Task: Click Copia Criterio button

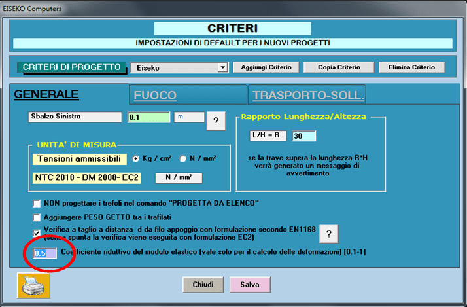Action: (339, 67)
